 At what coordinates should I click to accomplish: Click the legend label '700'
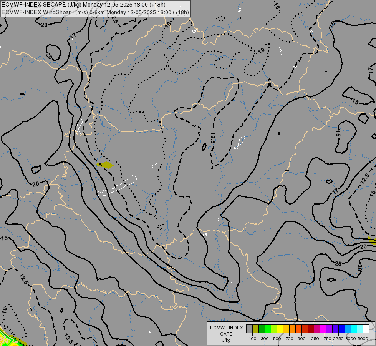click(289, 339)
